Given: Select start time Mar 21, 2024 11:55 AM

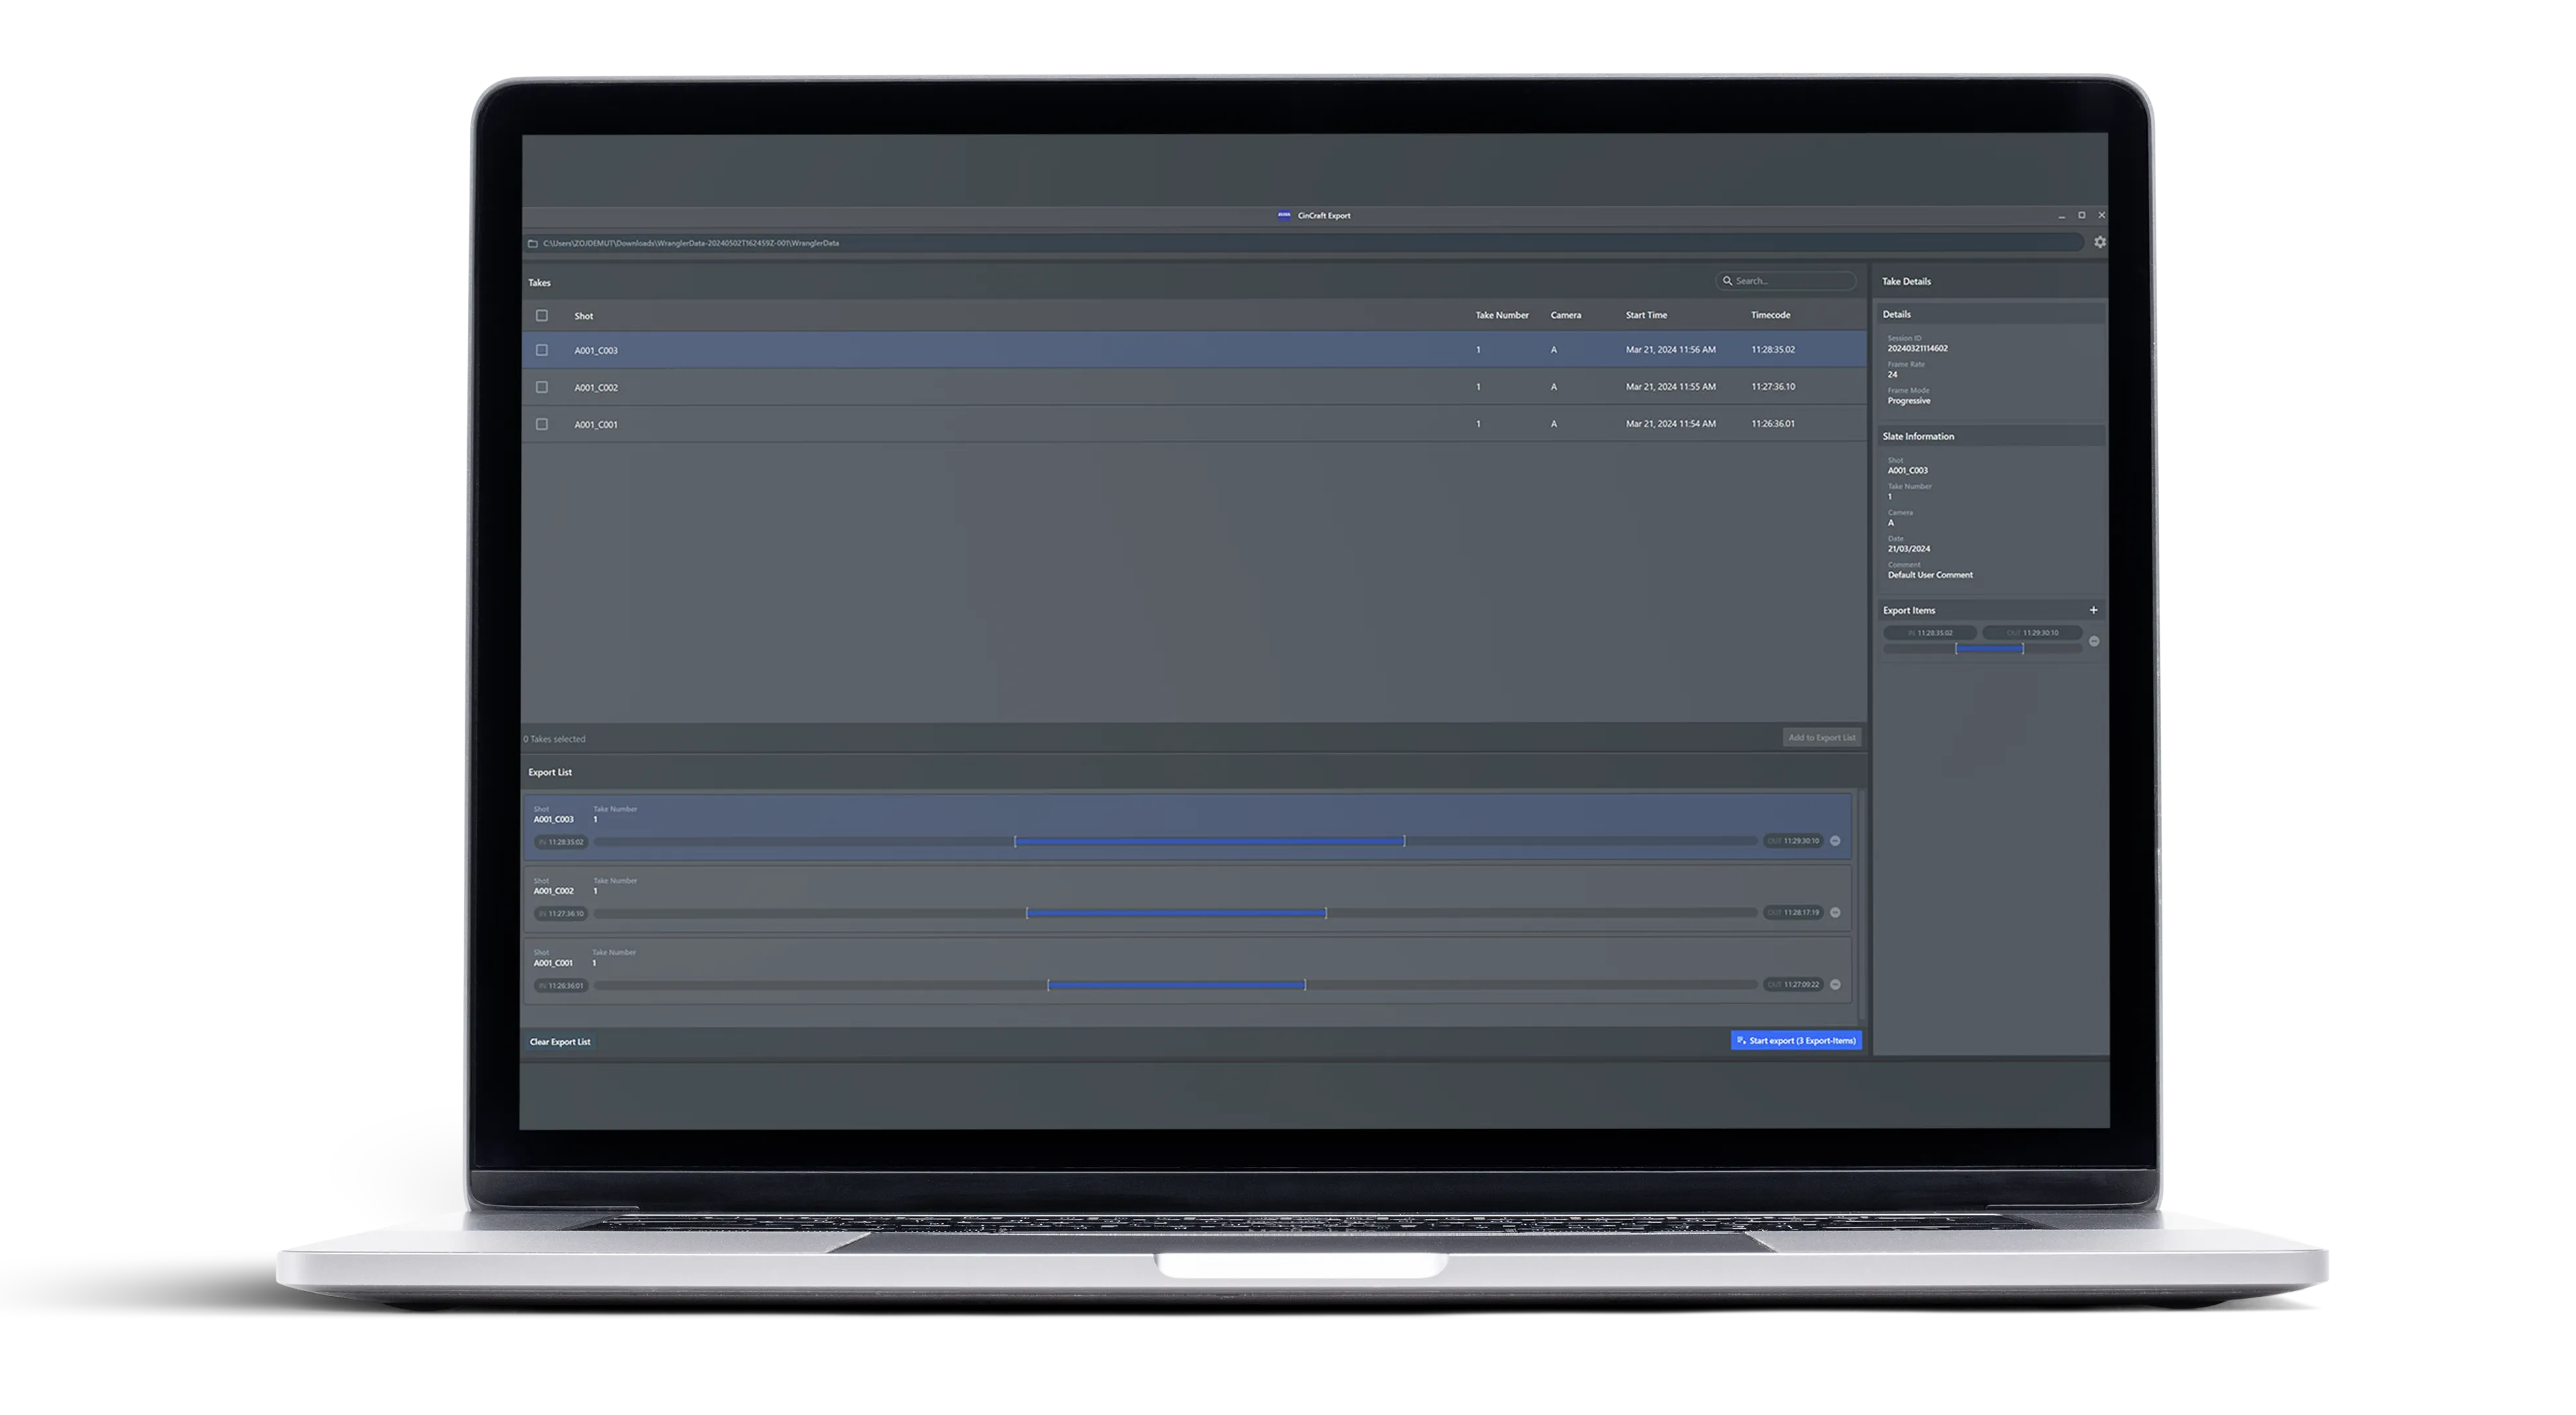Looking at the screenshot, I should [1670, 387].
